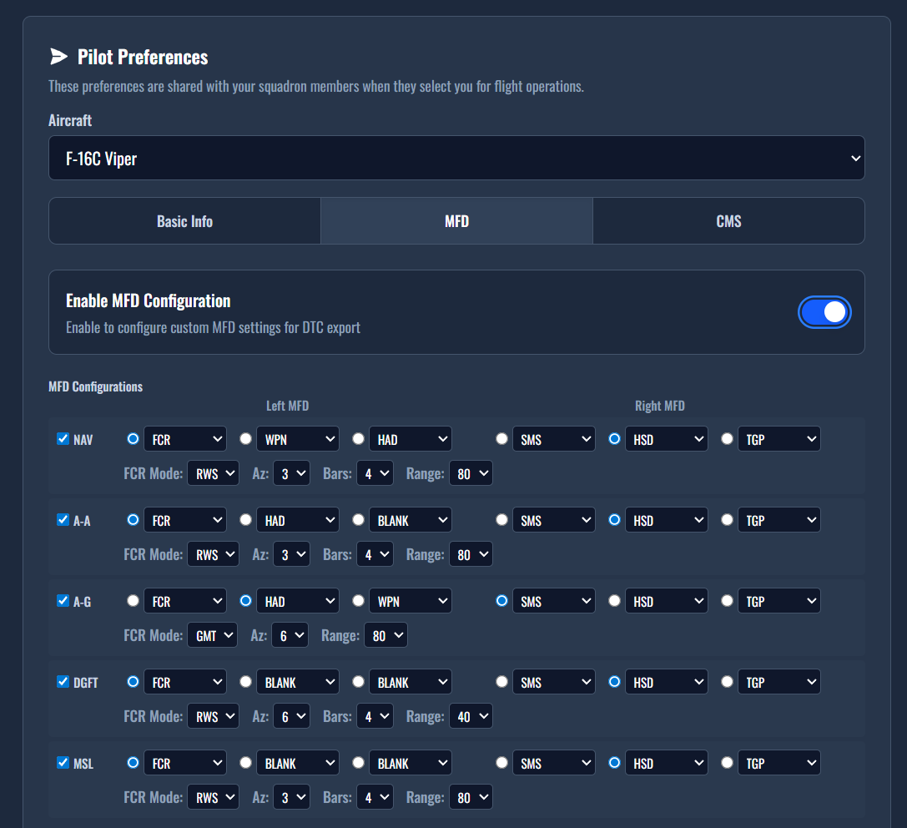
Task: Open the FCR Mode dropdown in A-G row
Action: pos(212,636)
